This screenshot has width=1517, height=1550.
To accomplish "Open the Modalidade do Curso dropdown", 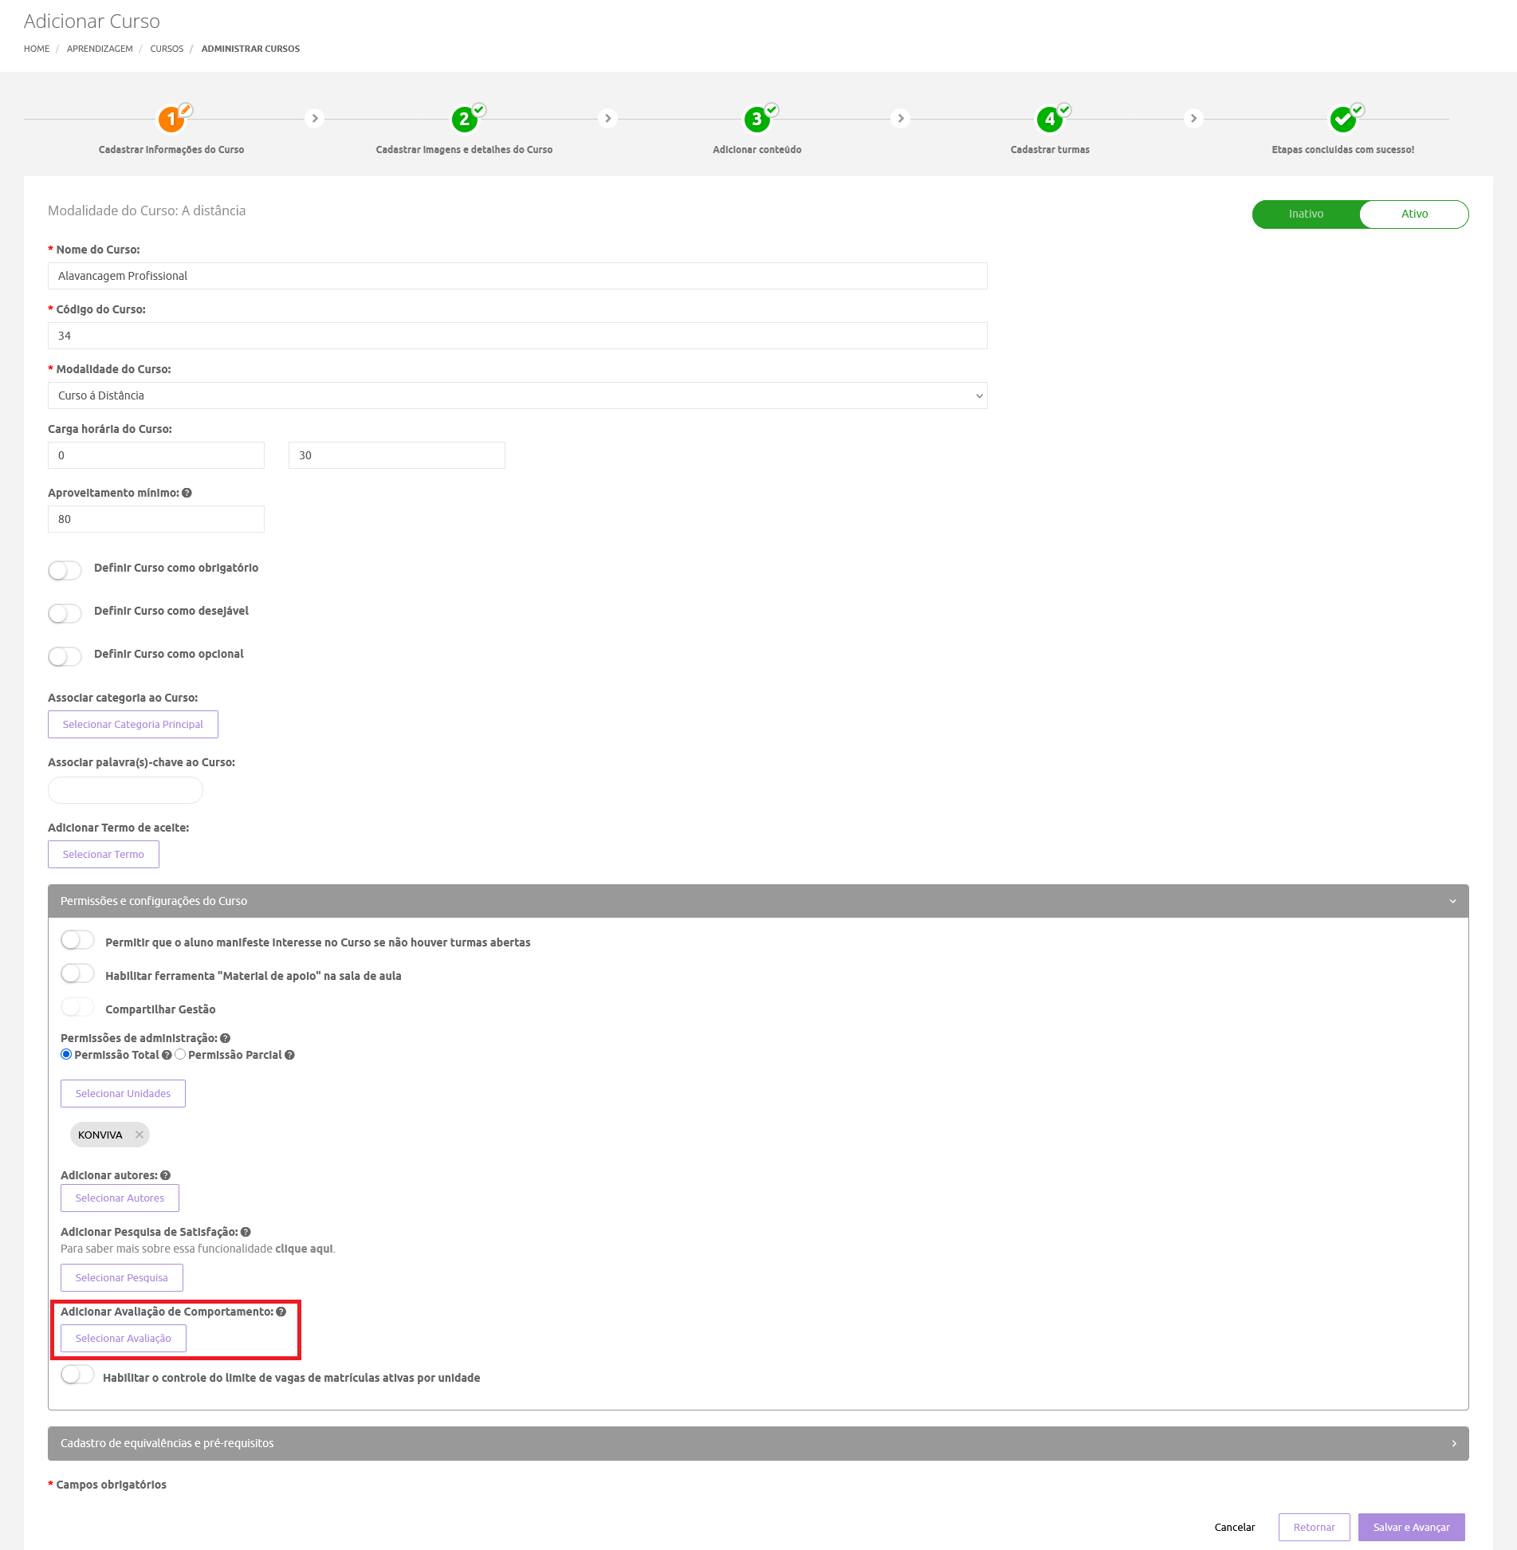I will (517, 395).
